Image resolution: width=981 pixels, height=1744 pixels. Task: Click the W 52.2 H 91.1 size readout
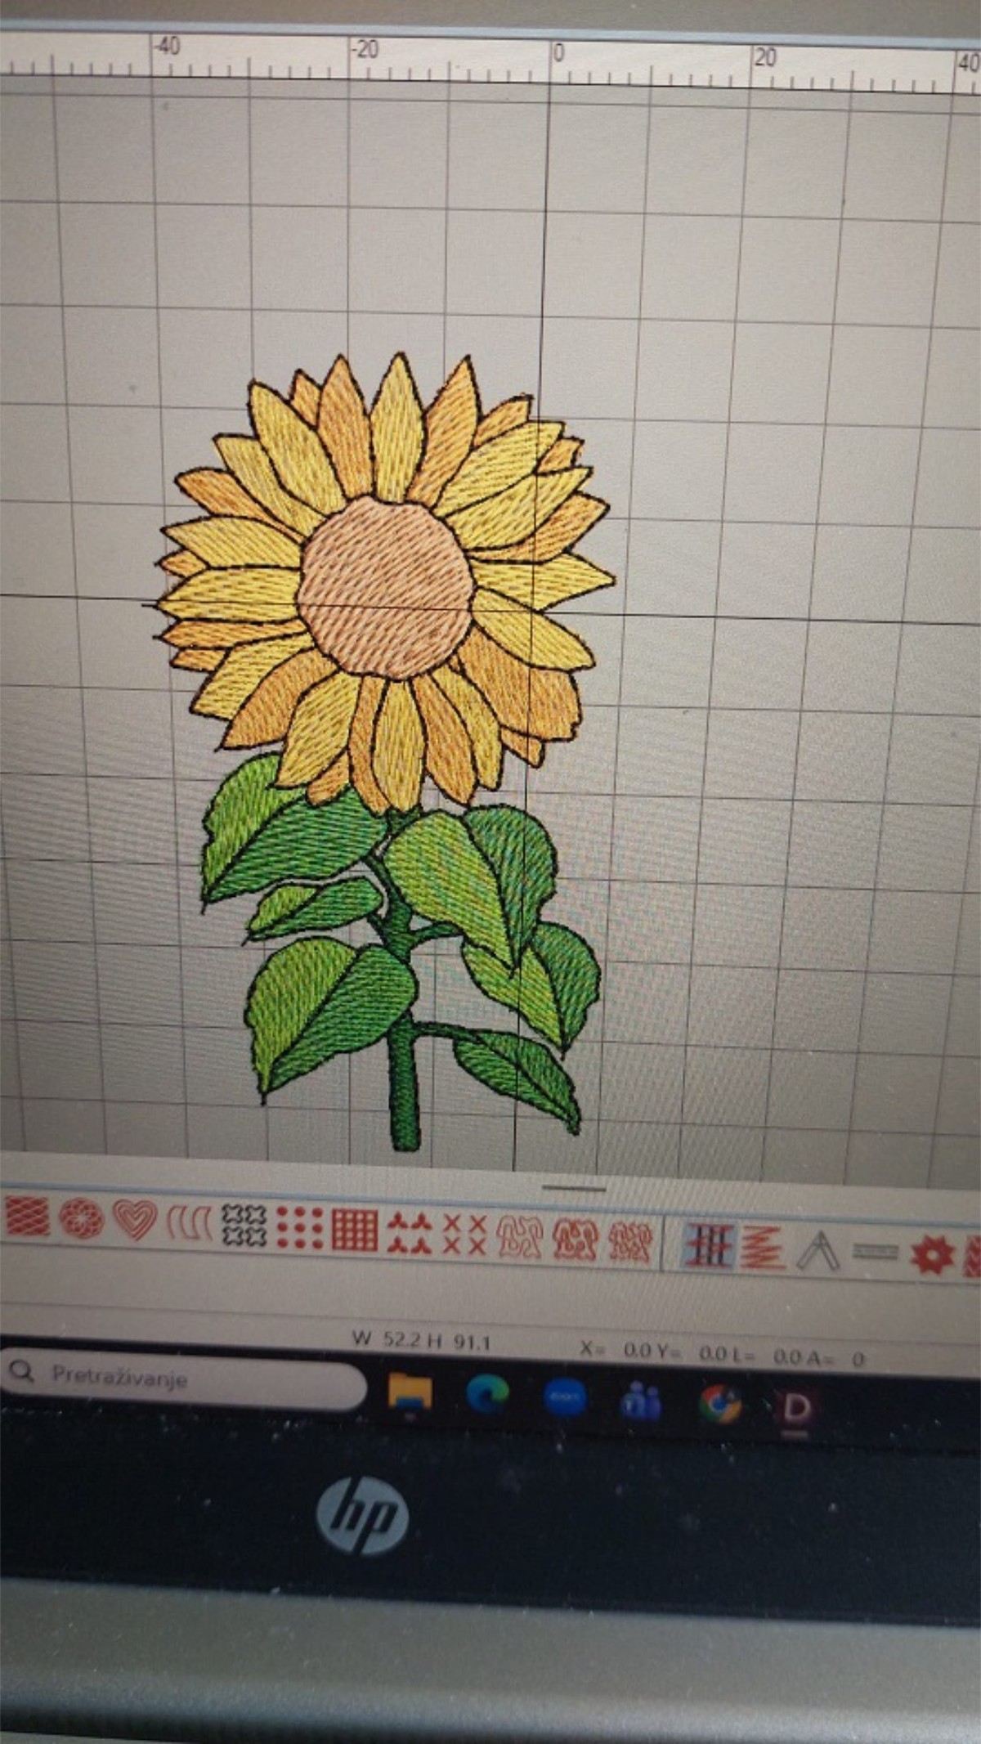(x=422, y=1341)
